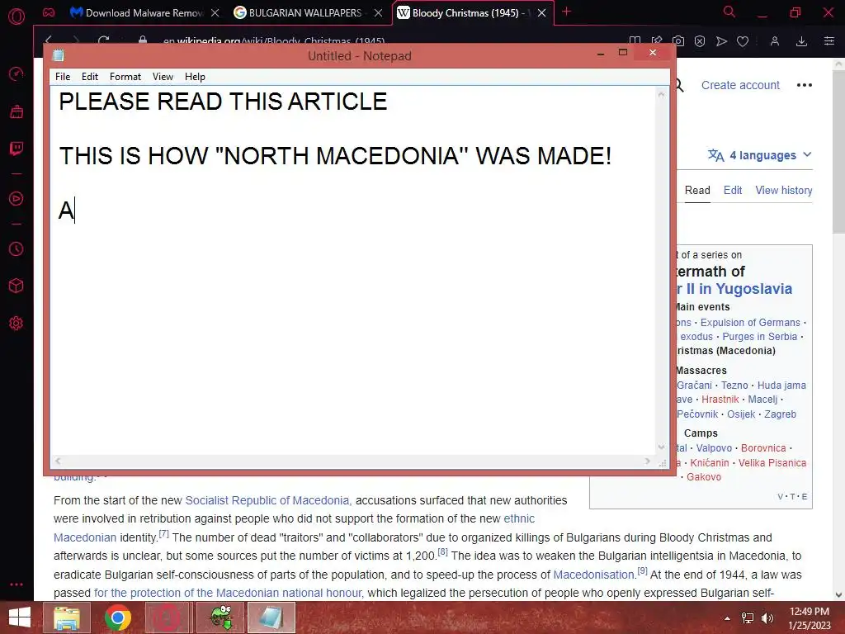Open Notepad File menu
The height and width of the screenshot is (634, 845).
tap(63, 77)
